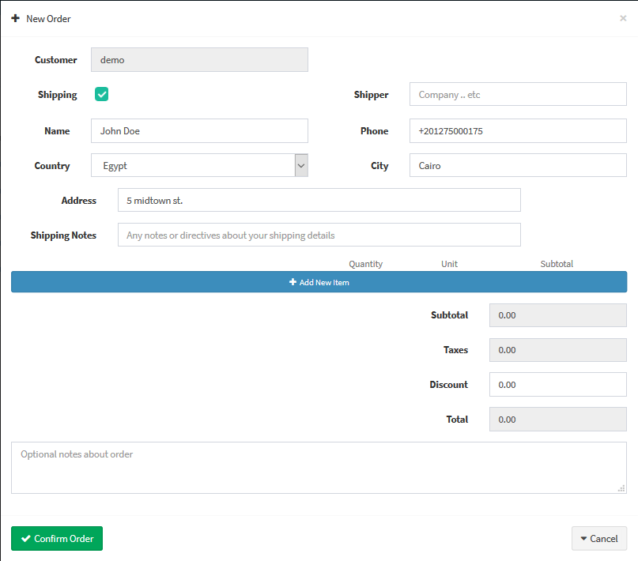Click the Confirm Order button
This screenshot has width=638, height=561.
pyautogui.click(x=57, y=539)
